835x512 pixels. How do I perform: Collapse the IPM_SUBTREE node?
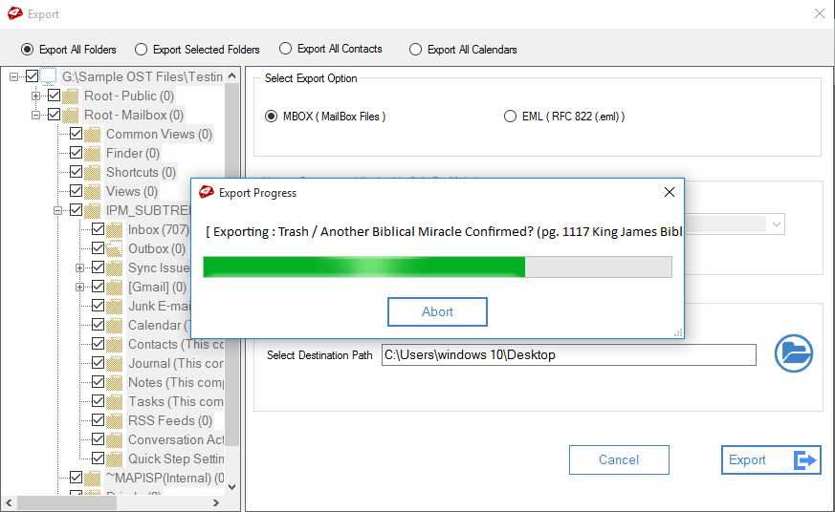[x=57, y=210]
